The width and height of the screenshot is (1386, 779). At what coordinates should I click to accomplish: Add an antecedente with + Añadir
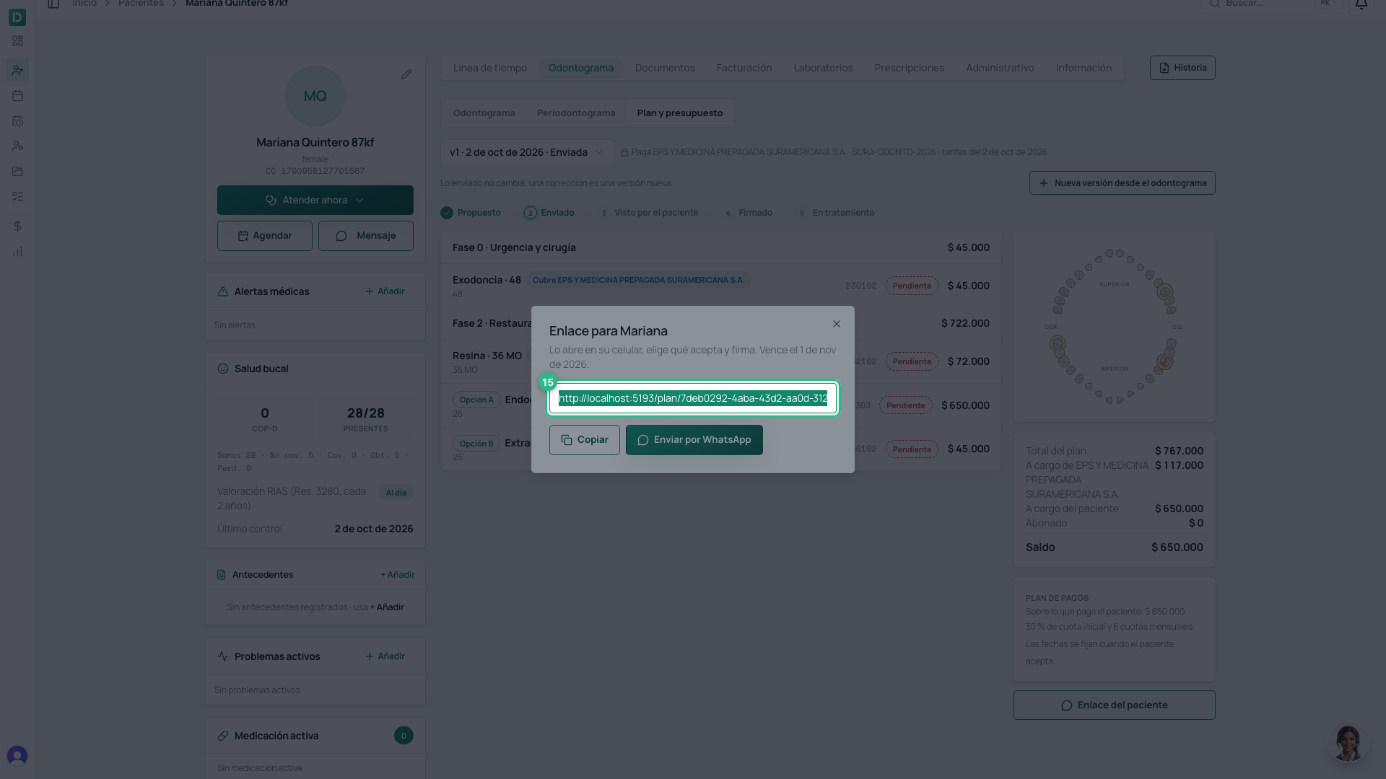(x=397, y=575)
